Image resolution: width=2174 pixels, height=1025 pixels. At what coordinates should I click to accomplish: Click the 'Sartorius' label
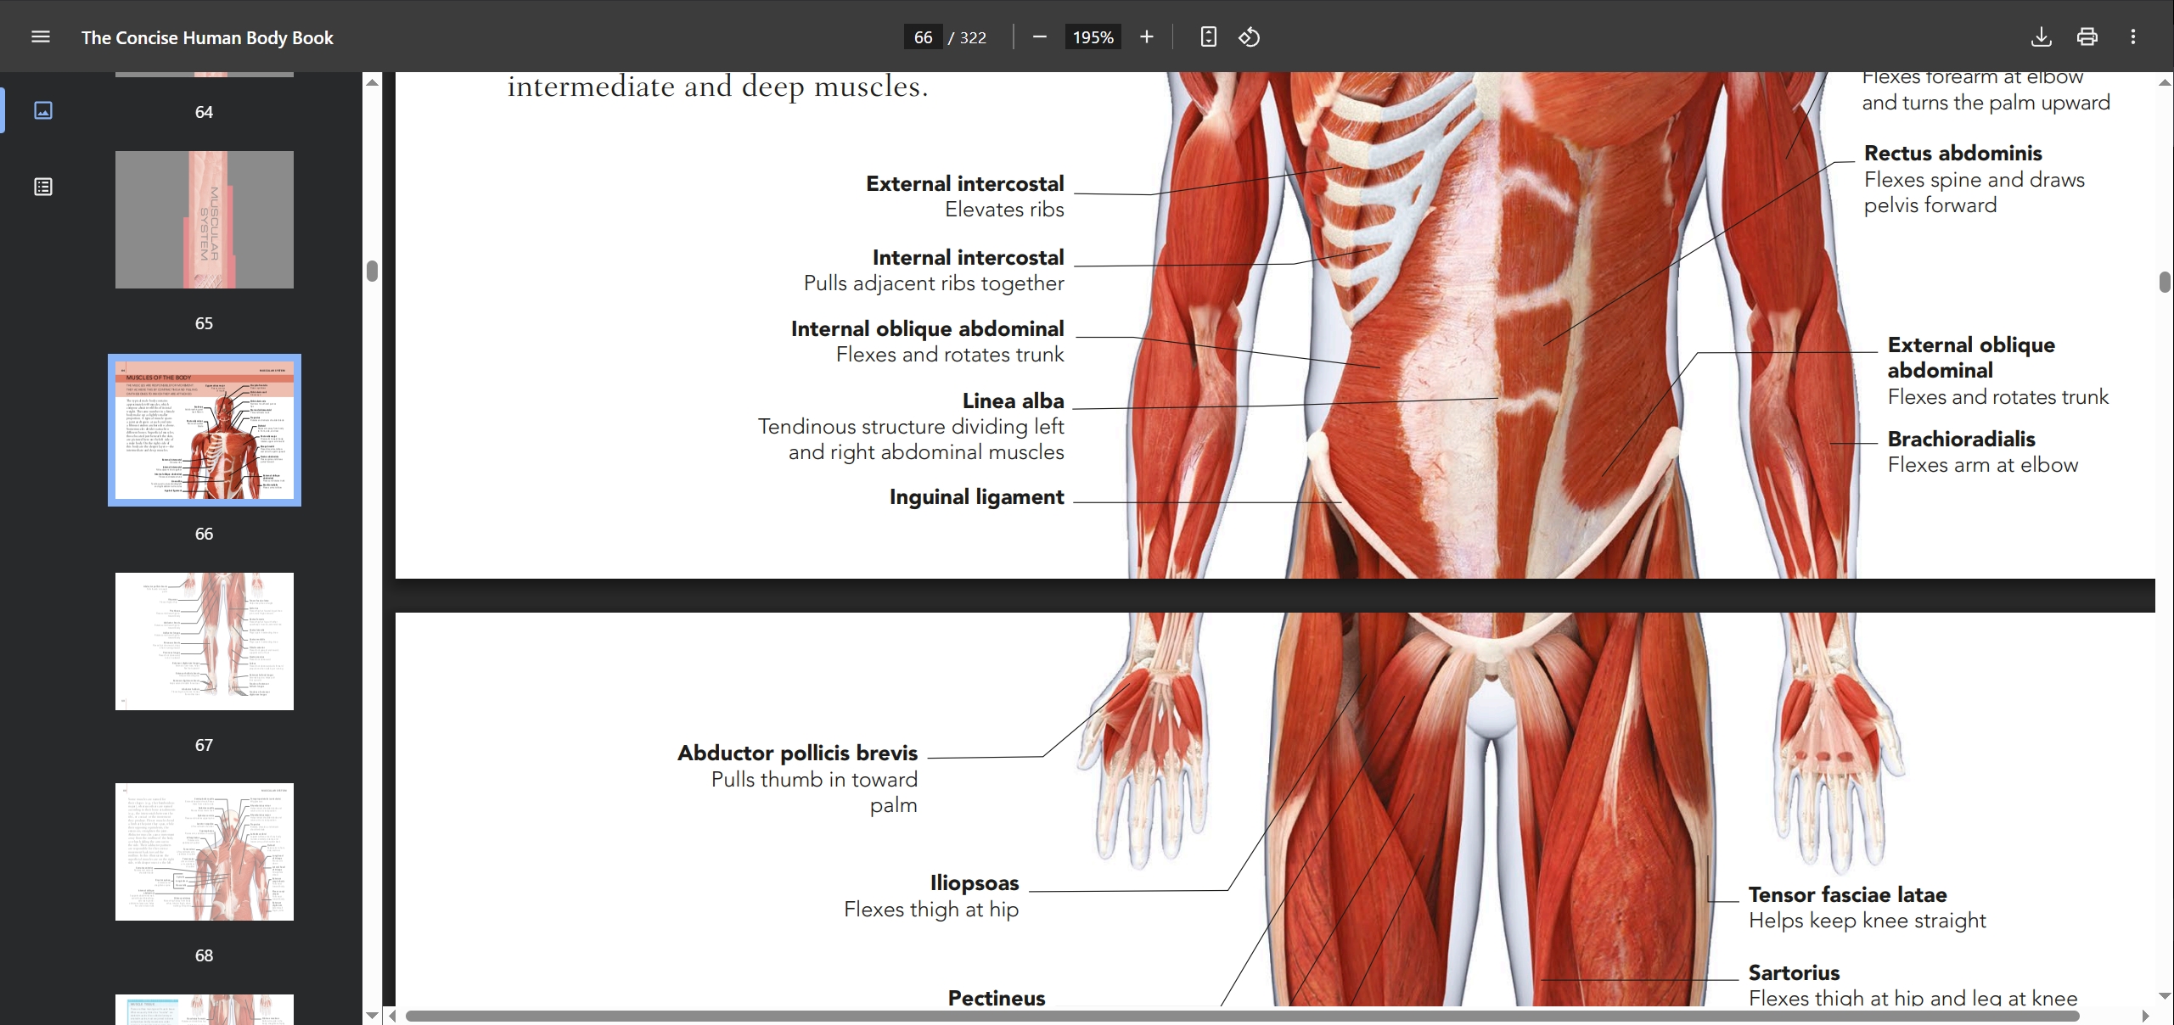[1794, 972]
